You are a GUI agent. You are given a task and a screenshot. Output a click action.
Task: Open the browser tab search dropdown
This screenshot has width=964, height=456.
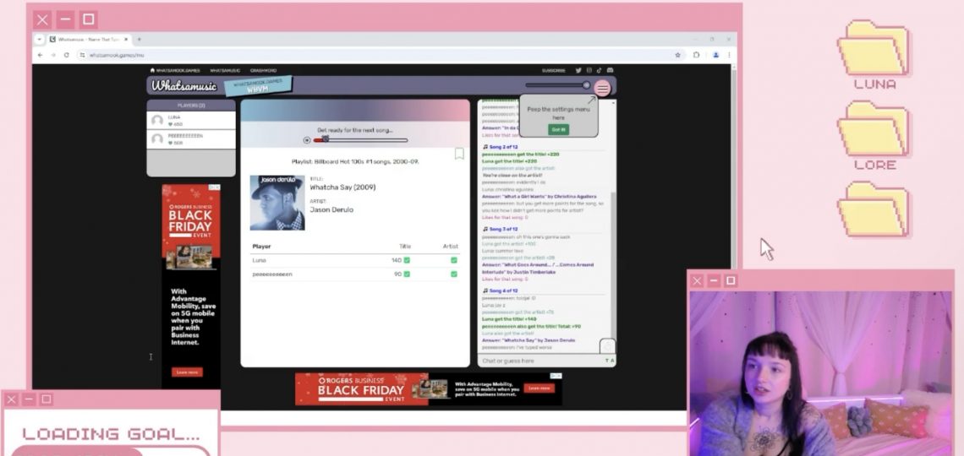[x=39, y=39]
